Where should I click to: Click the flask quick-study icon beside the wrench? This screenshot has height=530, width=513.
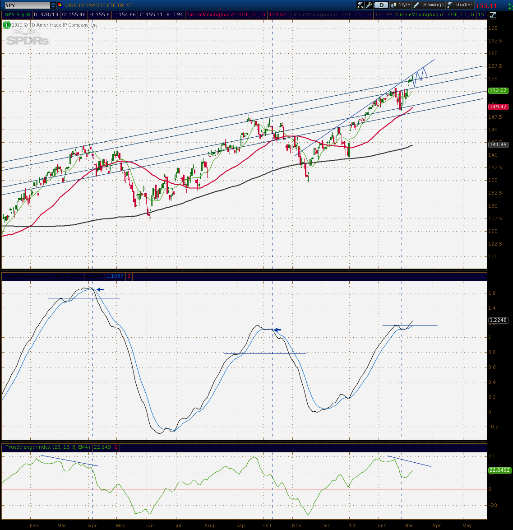tap(360, 5)
